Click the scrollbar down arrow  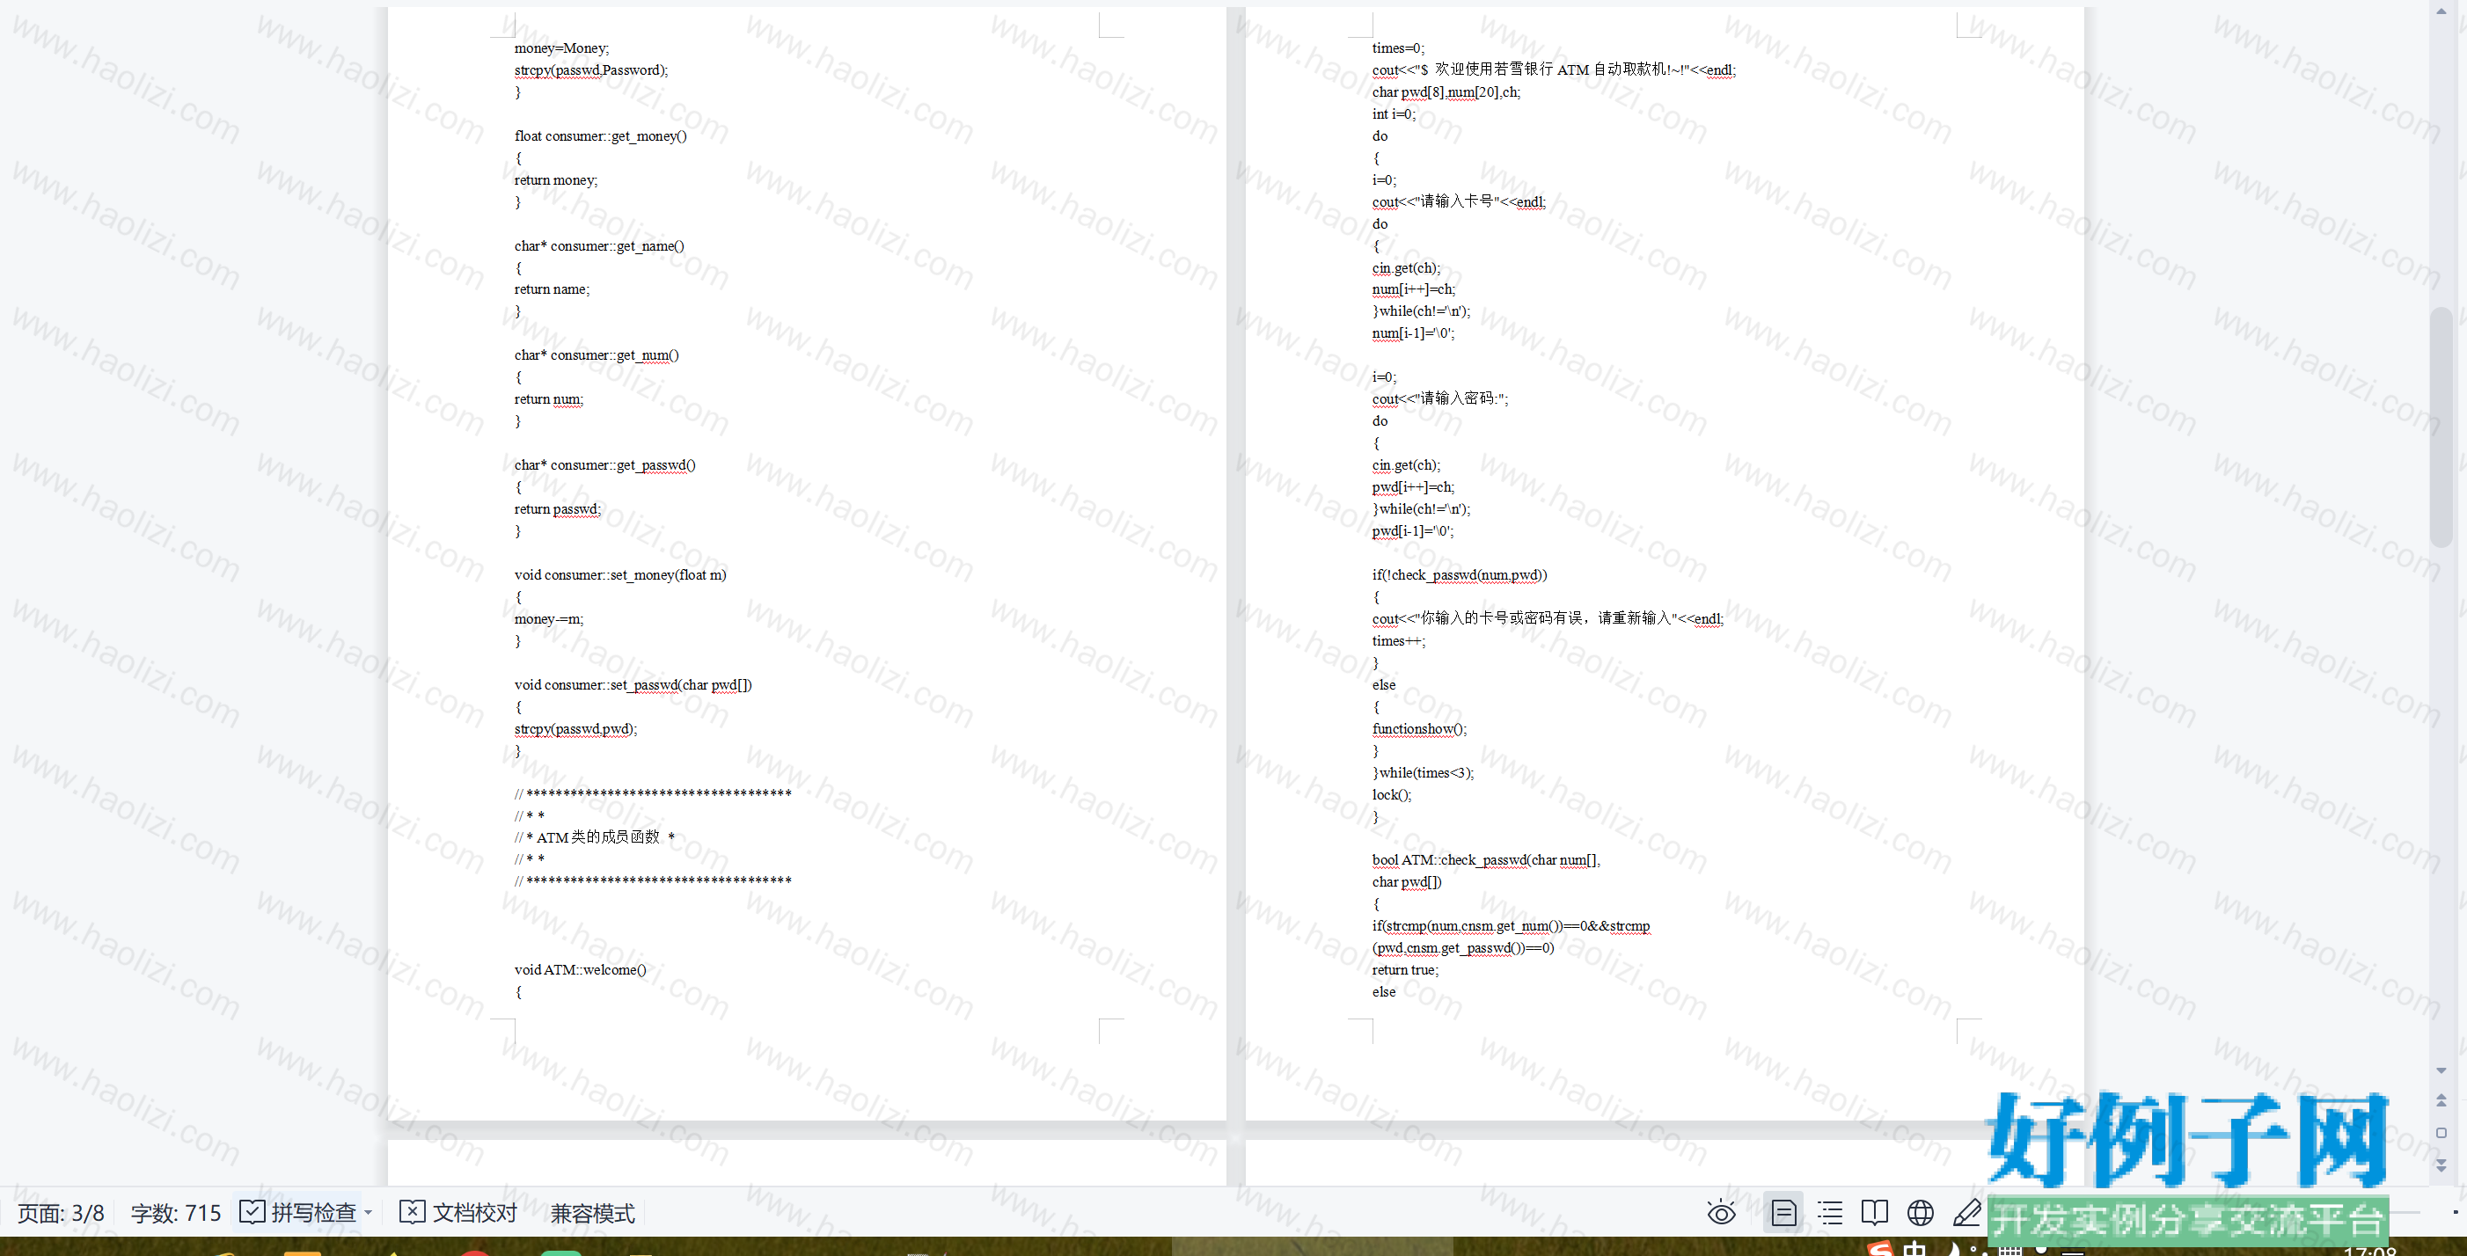tap(2441, 1070)
